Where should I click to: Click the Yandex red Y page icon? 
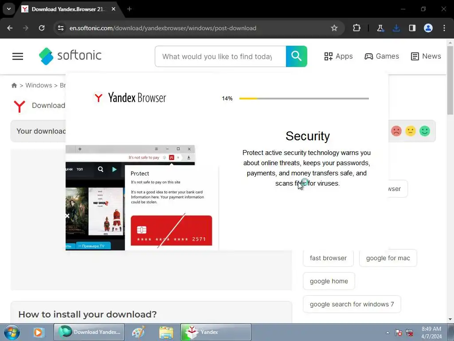pos(20,106)
